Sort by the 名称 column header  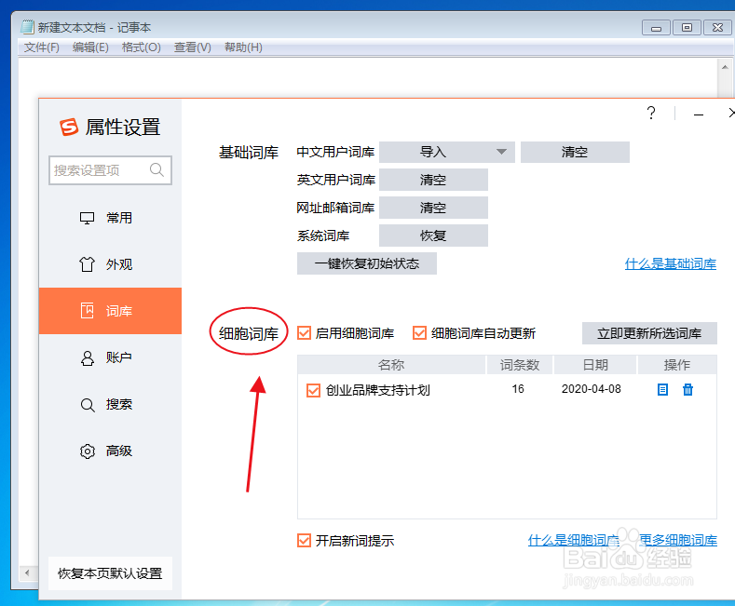coord(391,364)
